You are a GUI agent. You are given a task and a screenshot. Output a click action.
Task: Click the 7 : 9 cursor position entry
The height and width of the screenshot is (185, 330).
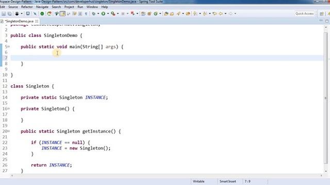pyautogui.click(x=247, y=181)
